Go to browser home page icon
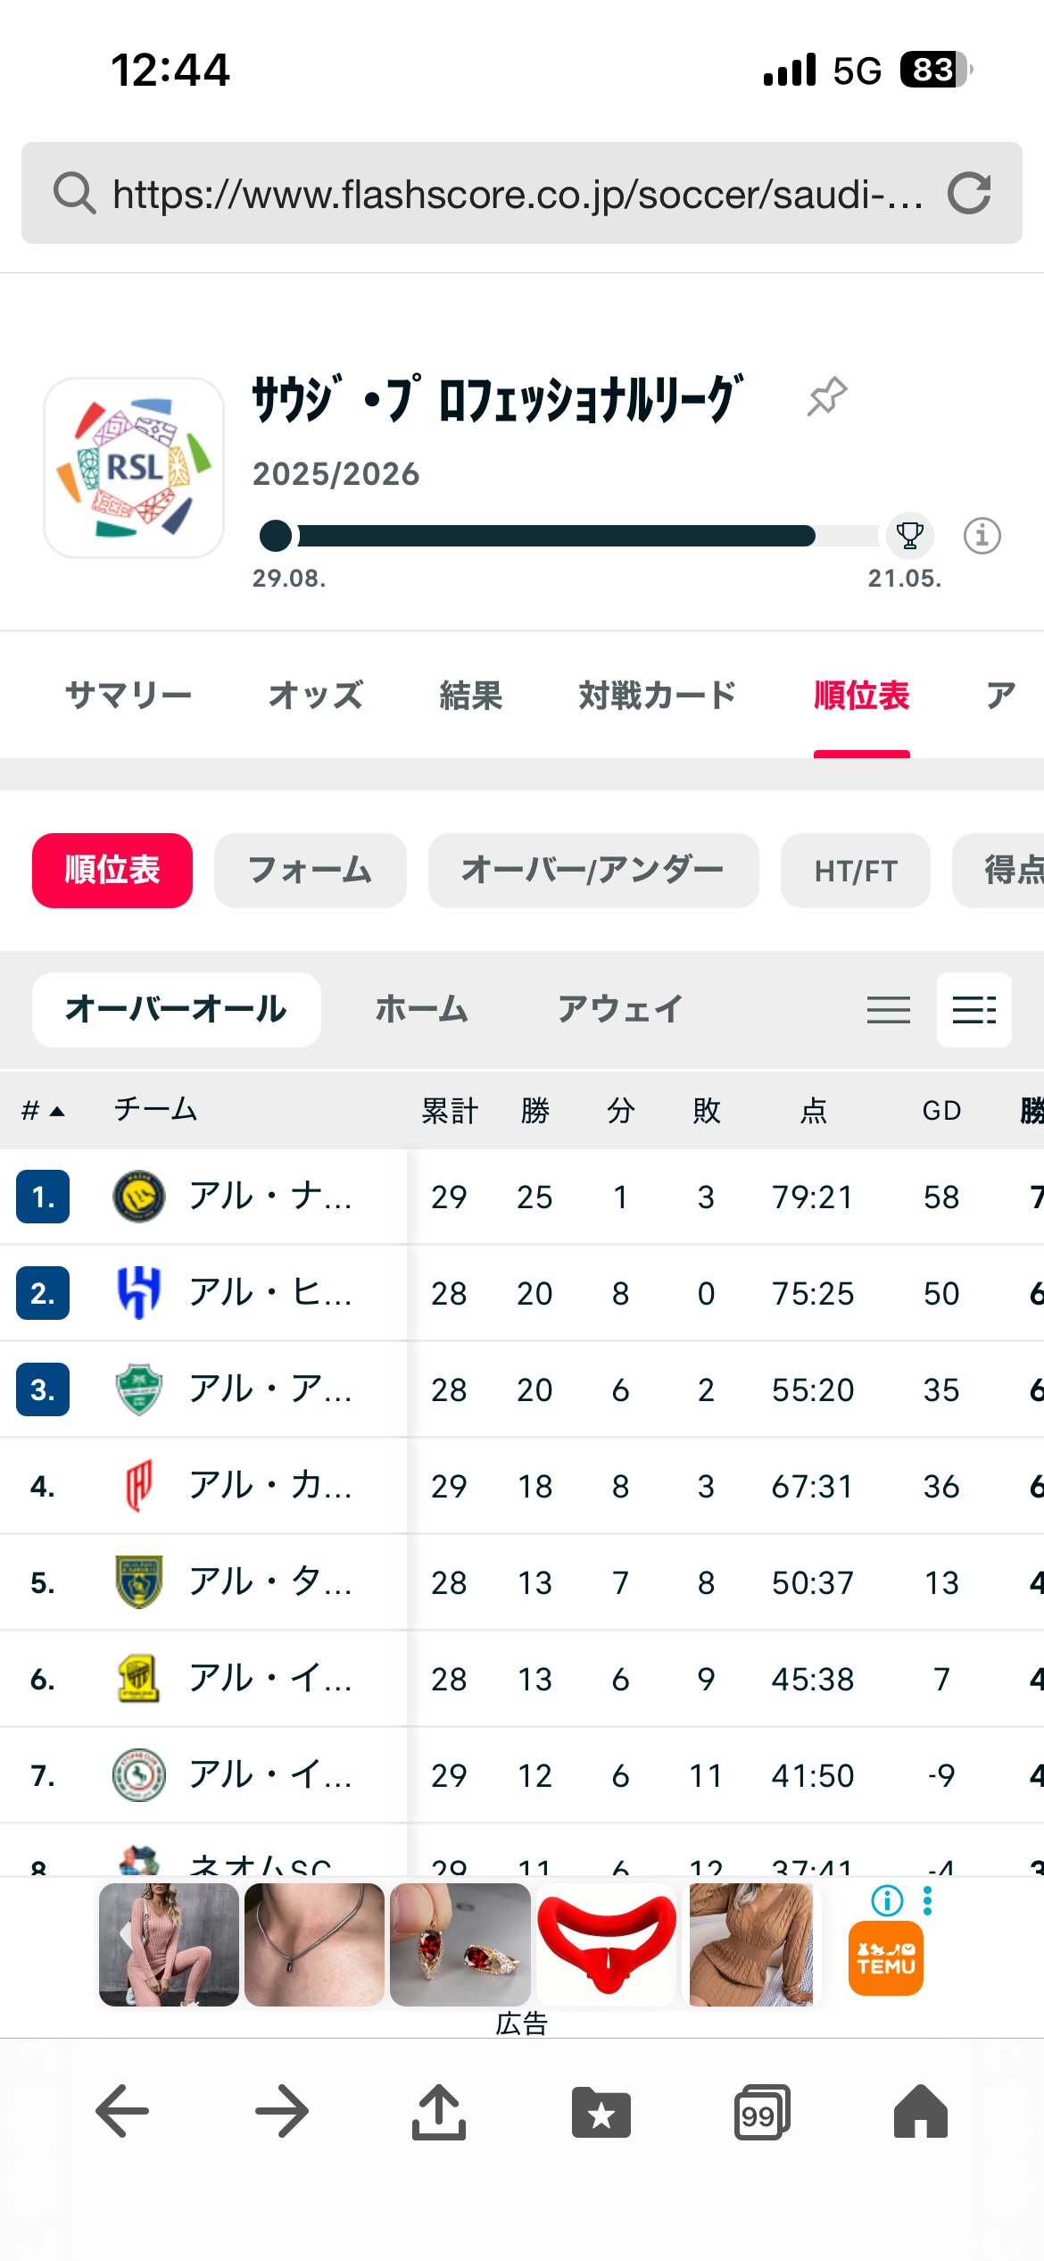This screenshot has height=2261, width=1044. tap(920, 2111)
